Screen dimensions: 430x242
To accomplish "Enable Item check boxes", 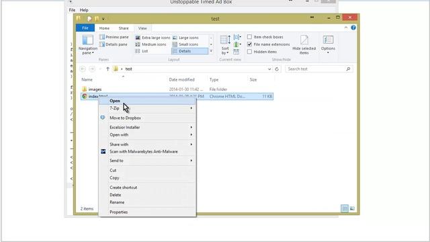I will [249, 37].
